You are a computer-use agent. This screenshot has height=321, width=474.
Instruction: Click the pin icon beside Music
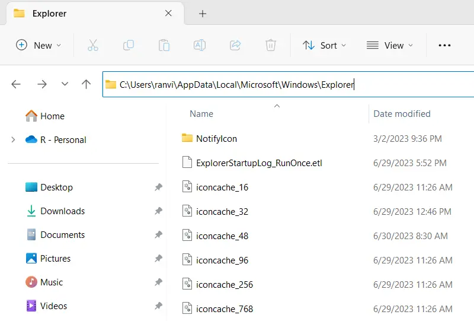click(158, 282)
